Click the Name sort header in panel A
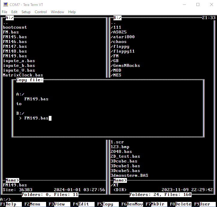Screen dimensions: 217x207 coord(12,180)
